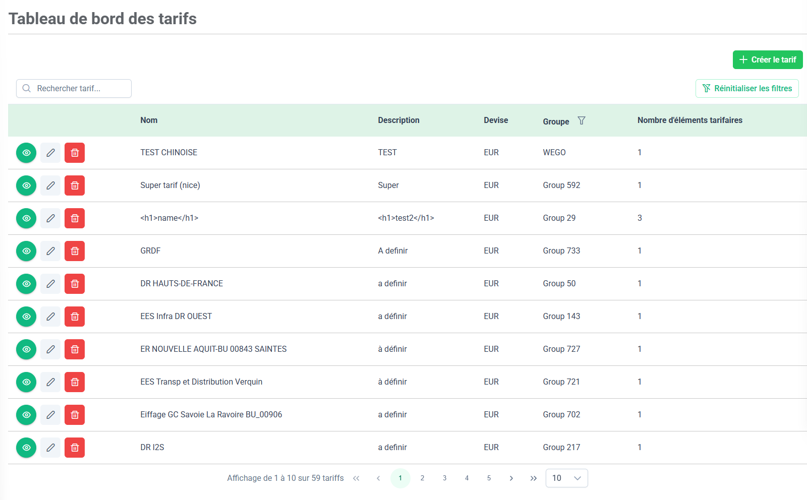Image resolution: width=807 pixels, height=500 pixels.
Task: View the TEST CHINOISE tarif details
Action: [26, 153]
